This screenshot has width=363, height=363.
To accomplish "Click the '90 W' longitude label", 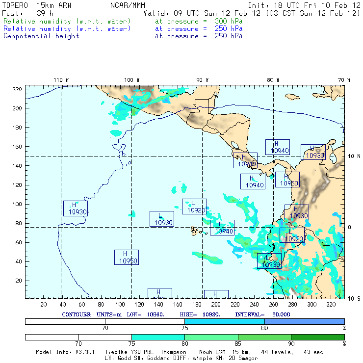I will (x=202, y=80).
